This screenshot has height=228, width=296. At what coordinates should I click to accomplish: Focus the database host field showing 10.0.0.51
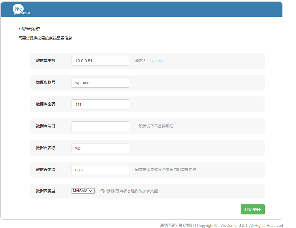(x=100, y=61)
